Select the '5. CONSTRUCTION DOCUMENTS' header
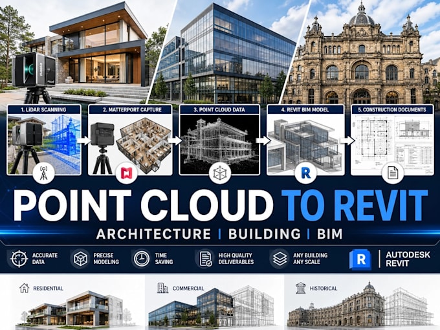The width and height of the screenshot is (440, 330). click(392, 109)
